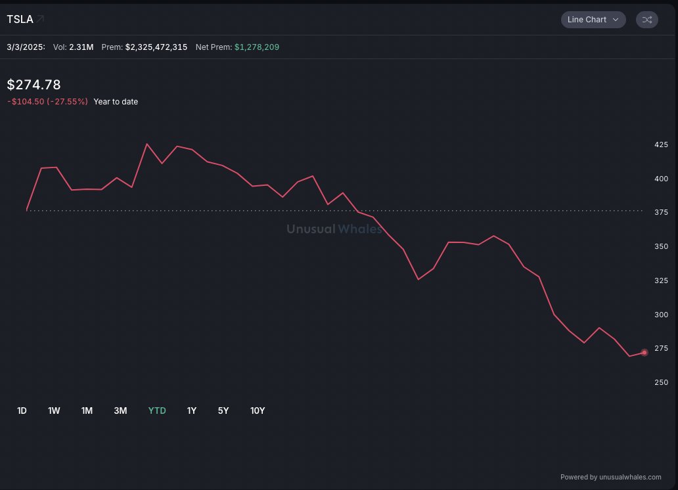The image size is (678, 490).
Task: Select the 1W time range
Action: coord(54,410)
